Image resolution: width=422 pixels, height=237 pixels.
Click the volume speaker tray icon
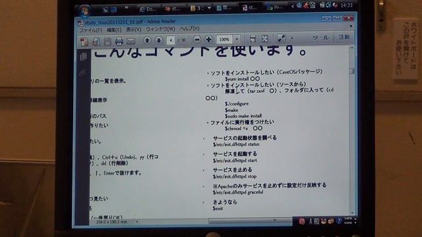[335, 5]
